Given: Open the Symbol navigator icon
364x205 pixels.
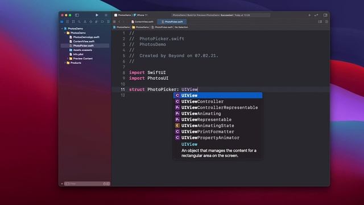Looking at the screenshot, I should [x=73, y=22].
